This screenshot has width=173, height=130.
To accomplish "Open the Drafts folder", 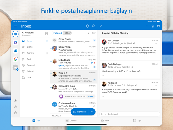I will (35, 47).
